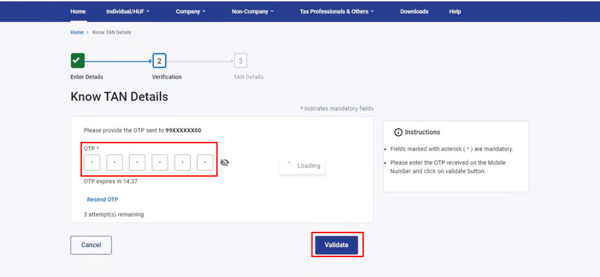Click the Downloads menu item
Viewport: 600px width, 277px height.
coord(414,11)
